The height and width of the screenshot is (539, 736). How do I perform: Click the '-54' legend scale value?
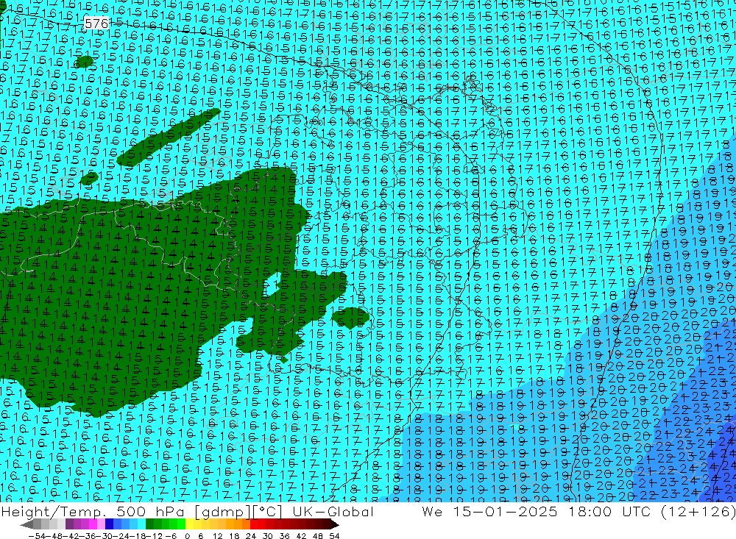(x=37, y=536)
